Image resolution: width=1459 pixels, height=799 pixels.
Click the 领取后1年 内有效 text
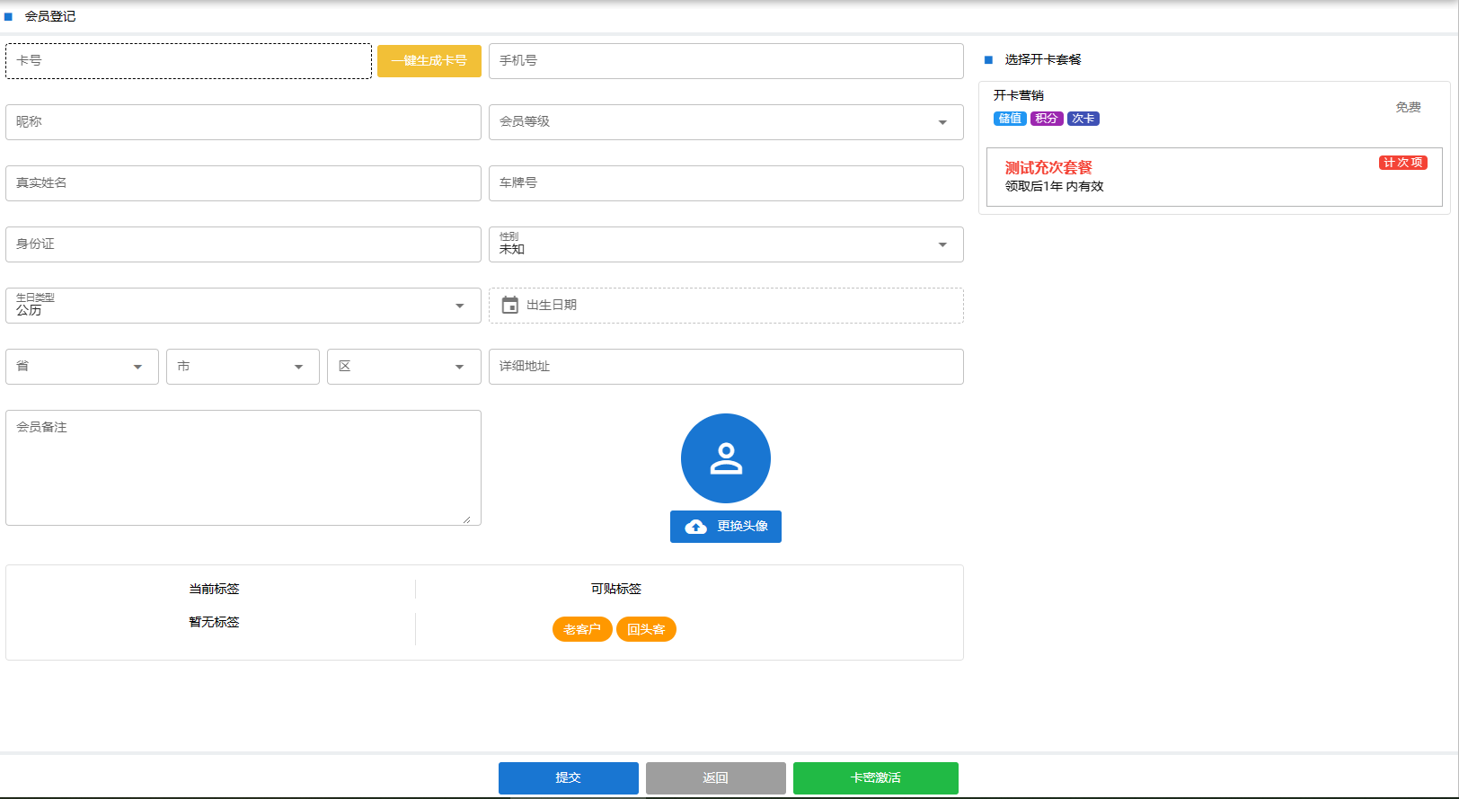click(x=1054, y=187)
